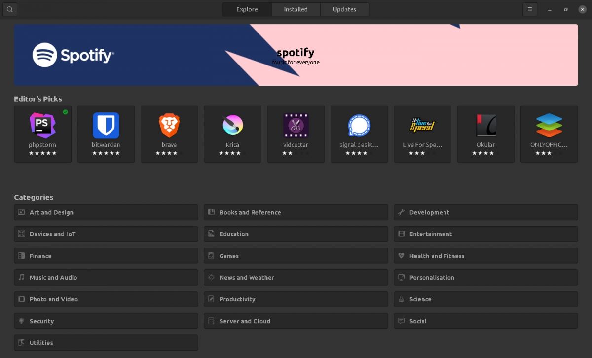Viewport: 592px width, 358px height.
Task: Browse the Science category
Action: (486, 299)
